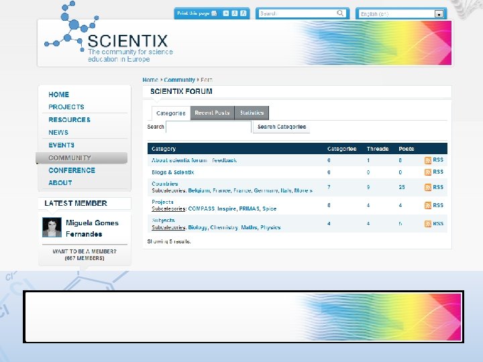This screenshot has width=483, height=362.
Task: Go to CONFERENCE in the left menu
Action: pos(72,170)
